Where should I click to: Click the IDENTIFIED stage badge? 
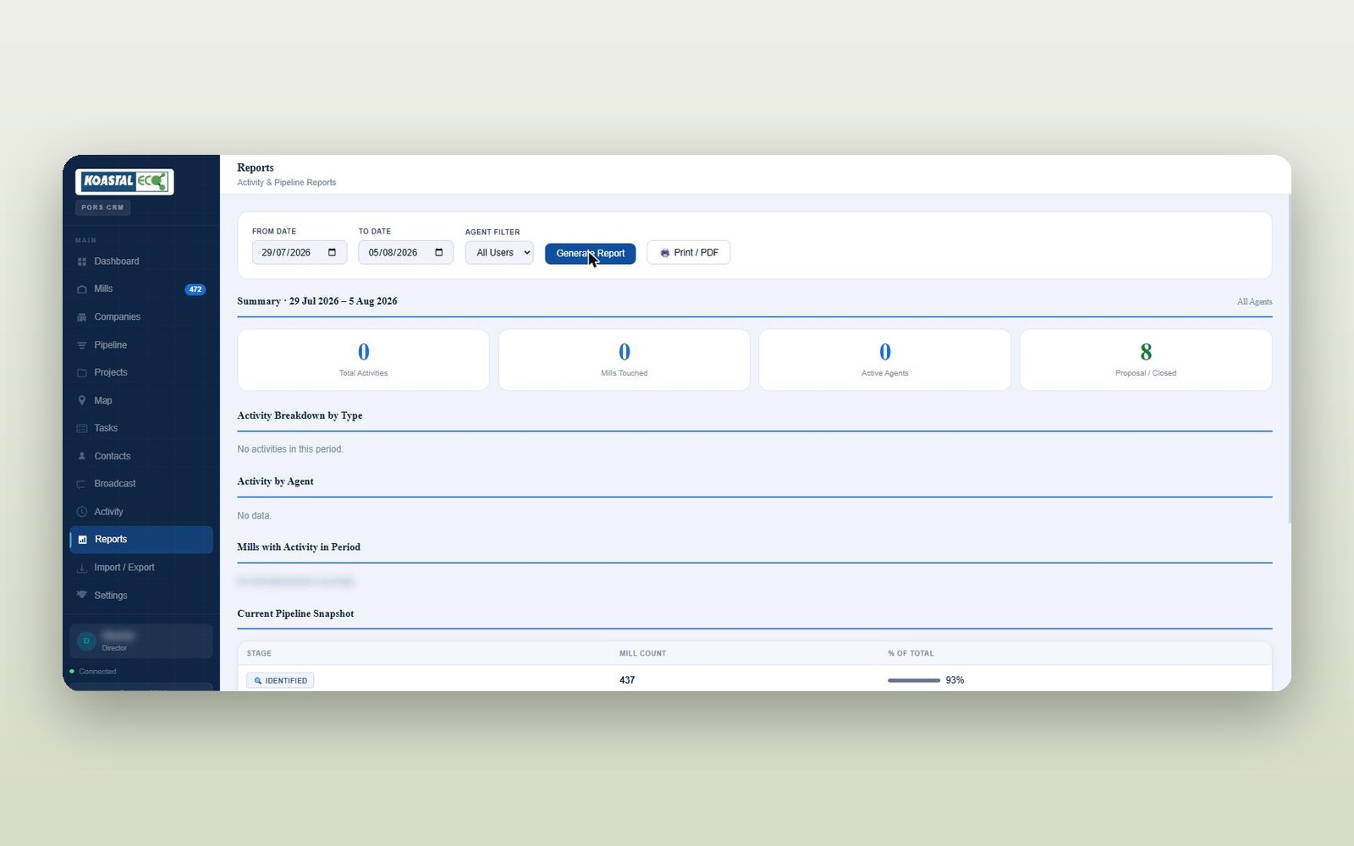tap(280, 680)
